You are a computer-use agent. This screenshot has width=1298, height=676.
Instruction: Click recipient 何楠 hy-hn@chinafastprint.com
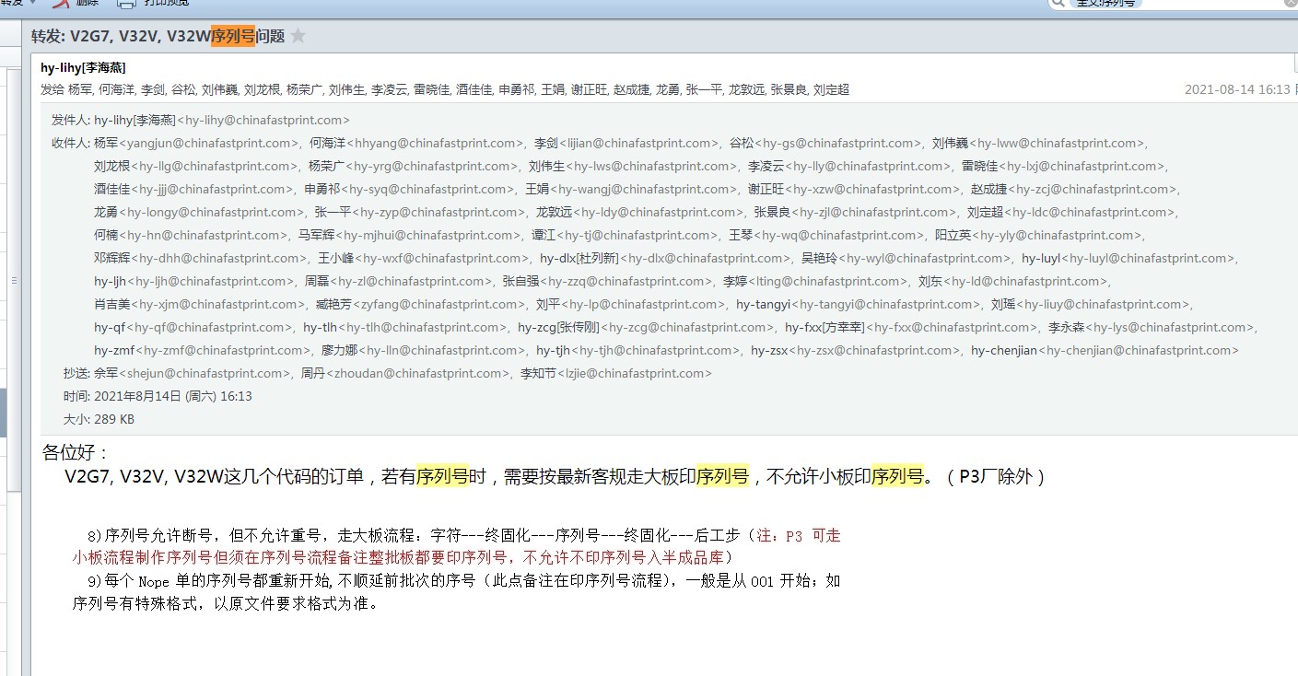click(192, 235)
